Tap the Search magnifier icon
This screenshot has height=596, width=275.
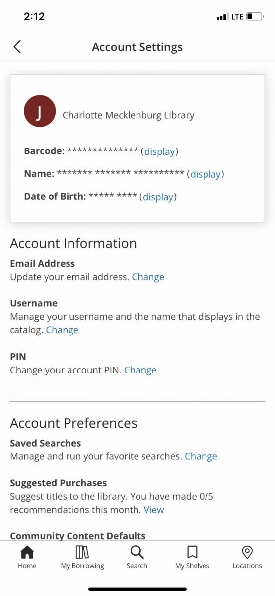coord(137,552)
